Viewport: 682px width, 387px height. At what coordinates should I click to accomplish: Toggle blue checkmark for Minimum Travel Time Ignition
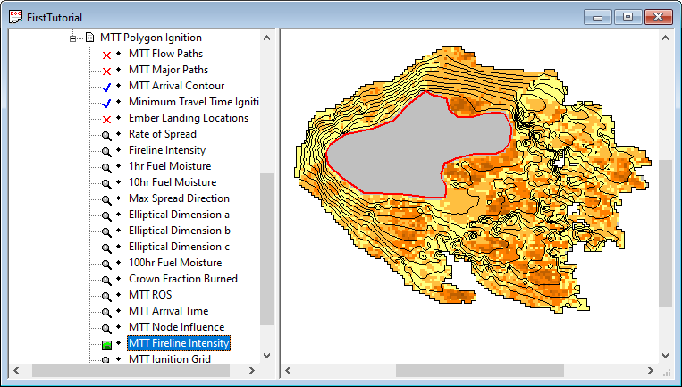pos(106,103)
